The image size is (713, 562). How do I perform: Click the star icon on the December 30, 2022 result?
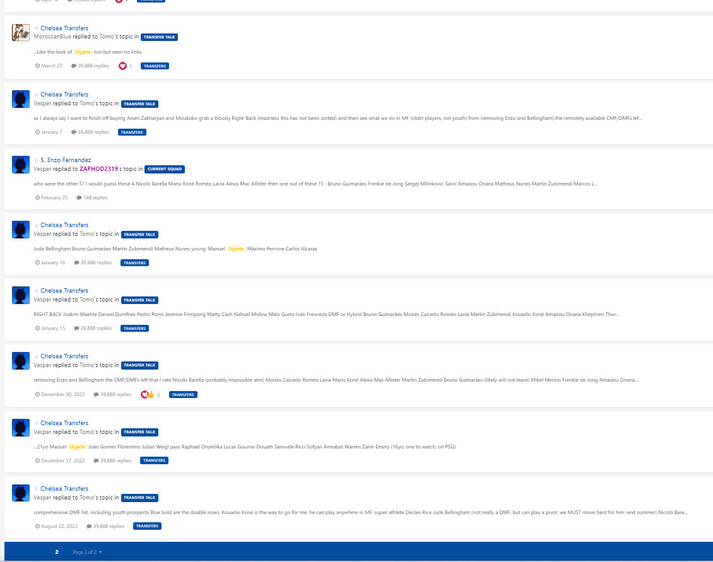coord(37,356)
